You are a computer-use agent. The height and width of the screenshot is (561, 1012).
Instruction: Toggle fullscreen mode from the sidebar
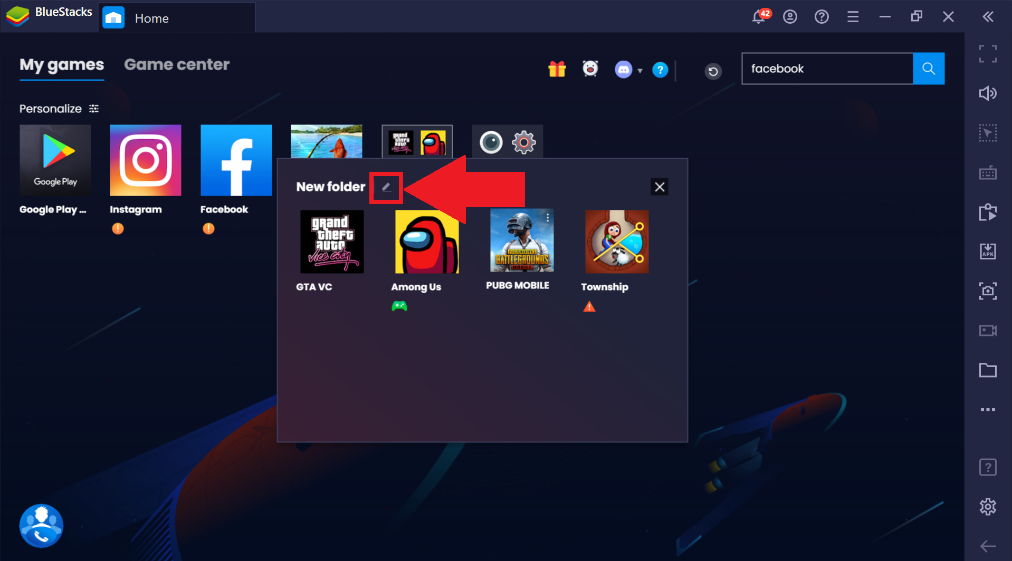click(988, 54)
